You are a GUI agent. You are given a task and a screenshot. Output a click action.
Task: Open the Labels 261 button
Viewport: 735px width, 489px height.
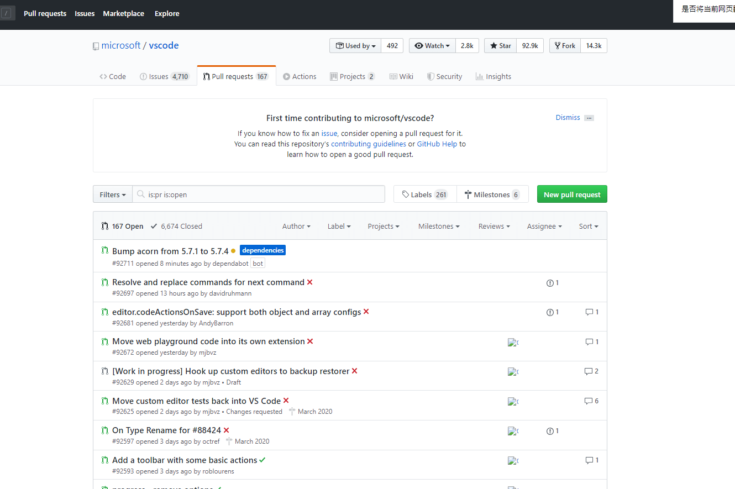[425, 194]
